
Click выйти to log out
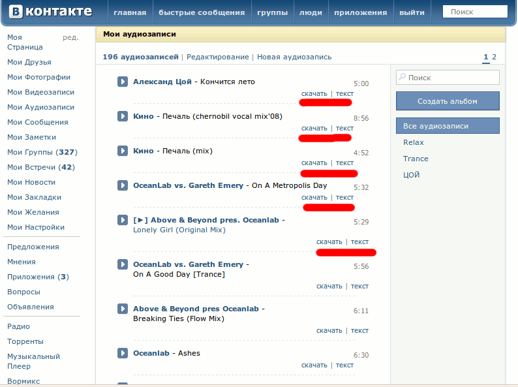click(412, 12)
